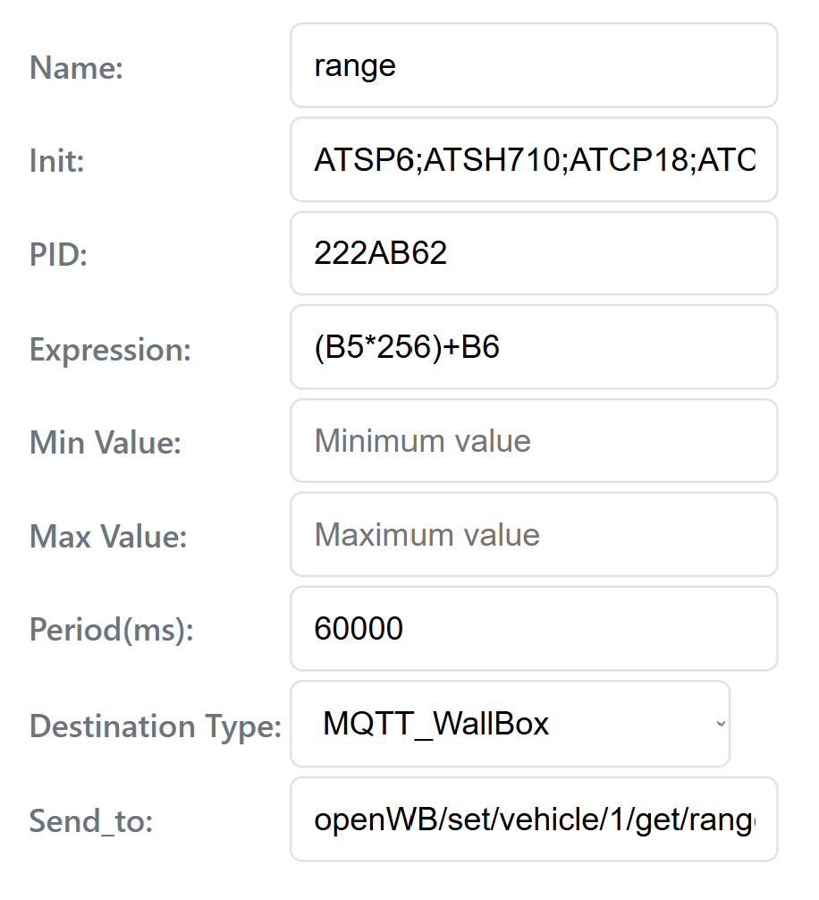The image size is (819, 900).
Task: Click the Minimum value placeholder field
Action: click(534, 441)
